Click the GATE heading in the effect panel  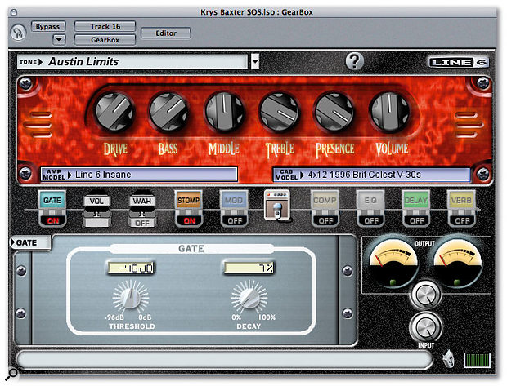coord(191,249)
